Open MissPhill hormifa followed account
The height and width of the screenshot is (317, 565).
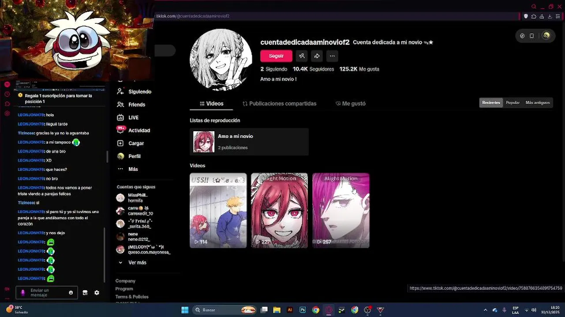point(132,198)
